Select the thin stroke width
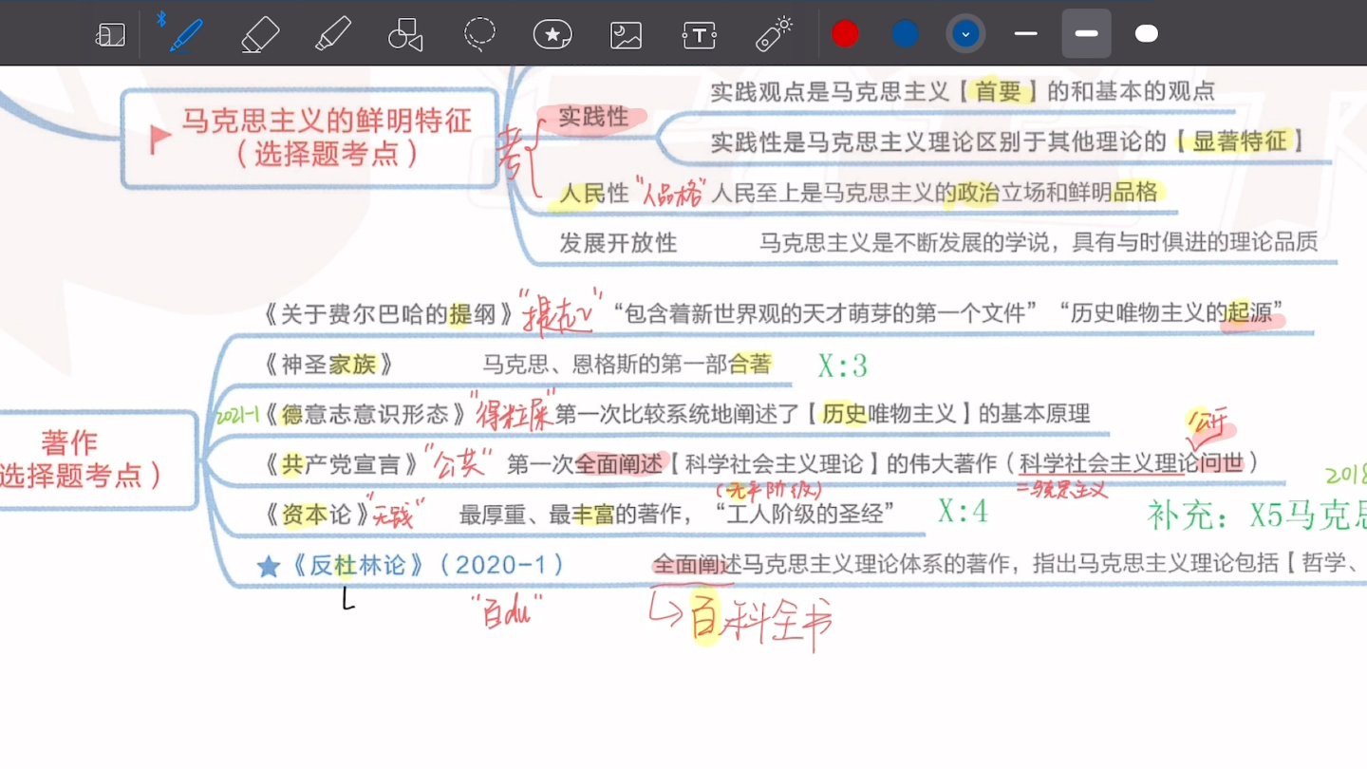Image resolution: width=1367 pixels, height=769 pixels. click(x=1025, y=34)
